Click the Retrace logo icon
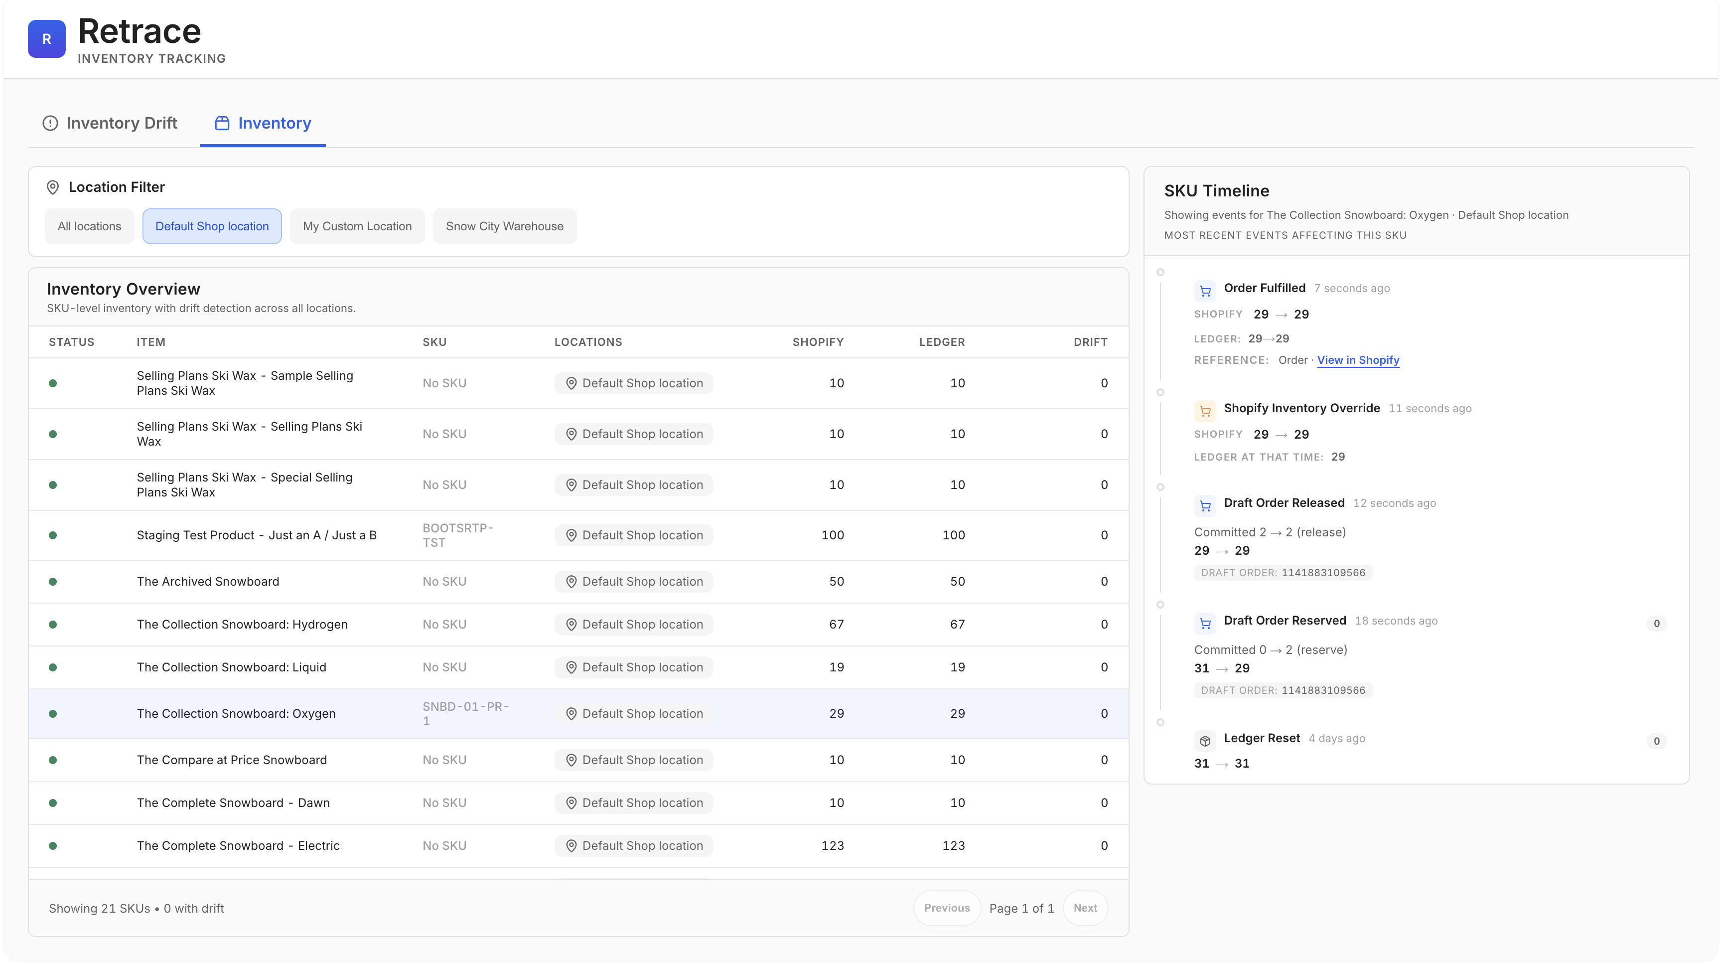The image size is (1722, 965). click(x=46, y=39)
